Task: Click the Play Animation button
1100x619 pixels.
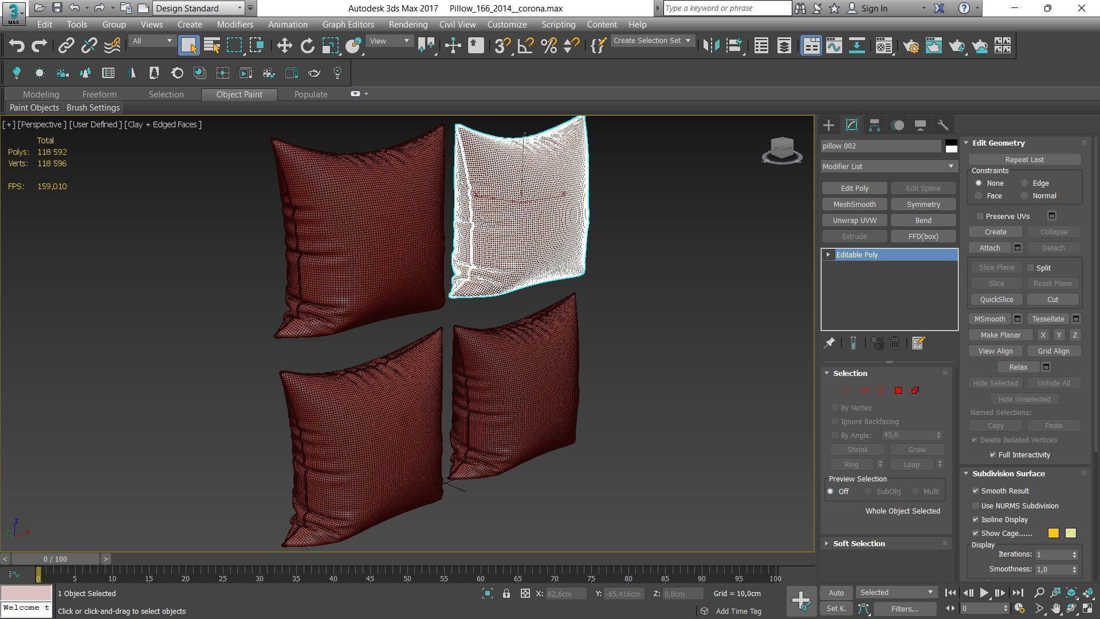Action: coord(984,593)
